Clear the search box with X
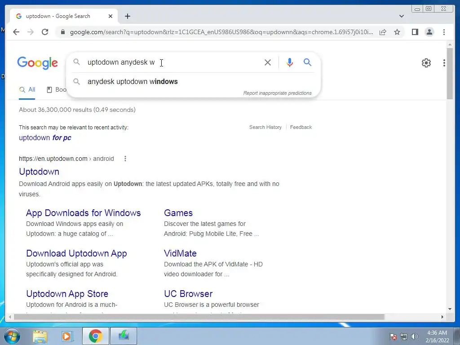 [268, 62]
